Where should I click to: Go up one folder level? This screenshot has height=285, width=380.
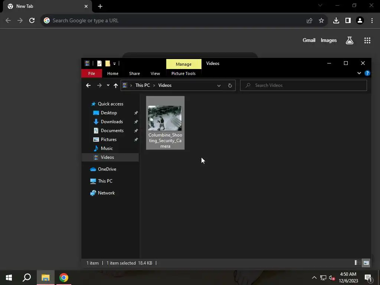(116, 85)
